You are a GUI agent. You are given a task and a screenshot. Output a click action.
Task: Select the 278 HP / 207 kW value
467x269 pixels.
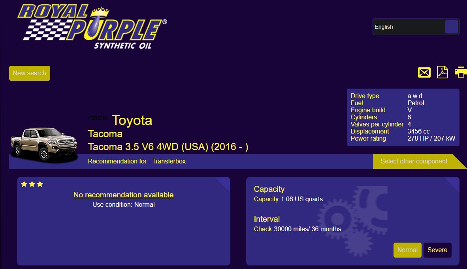(x=431, y=138)
